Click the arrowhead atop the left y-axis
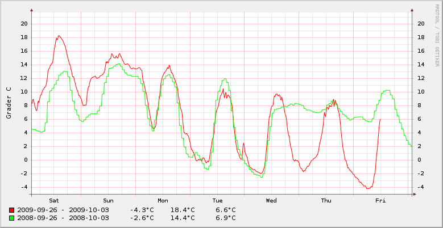 pos(31,10)
